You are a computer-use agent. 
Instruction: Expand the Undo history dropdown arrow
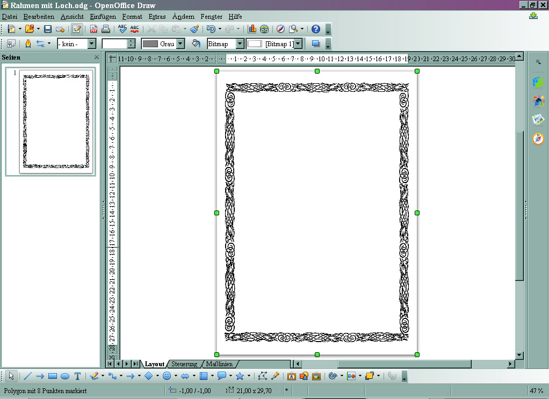point(220,29)
